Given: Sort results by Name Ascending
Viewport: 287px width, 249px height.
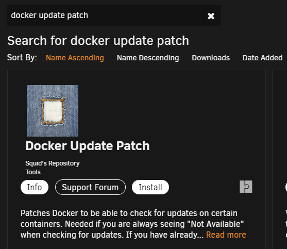Looking at the screenshot, I should pyautogui.click(x=75, y=58).
